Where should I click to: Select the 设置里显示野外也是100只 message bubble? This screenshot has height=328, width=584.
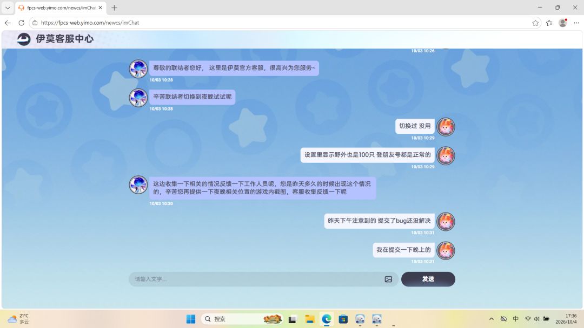click(367, 155)
